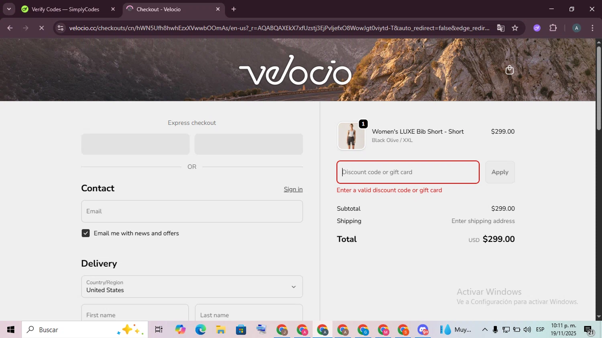Screen dimensions: 602x338
Task: Uncheck Email me with news and offers
Action: (x=85, y=233)
